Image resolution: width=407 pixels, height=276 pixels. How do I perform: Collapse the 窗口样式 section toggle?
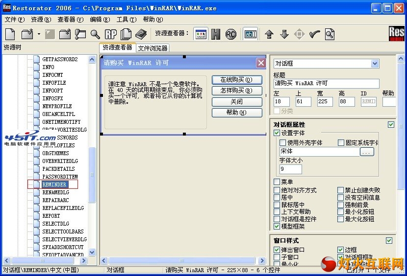coord(389,240)
